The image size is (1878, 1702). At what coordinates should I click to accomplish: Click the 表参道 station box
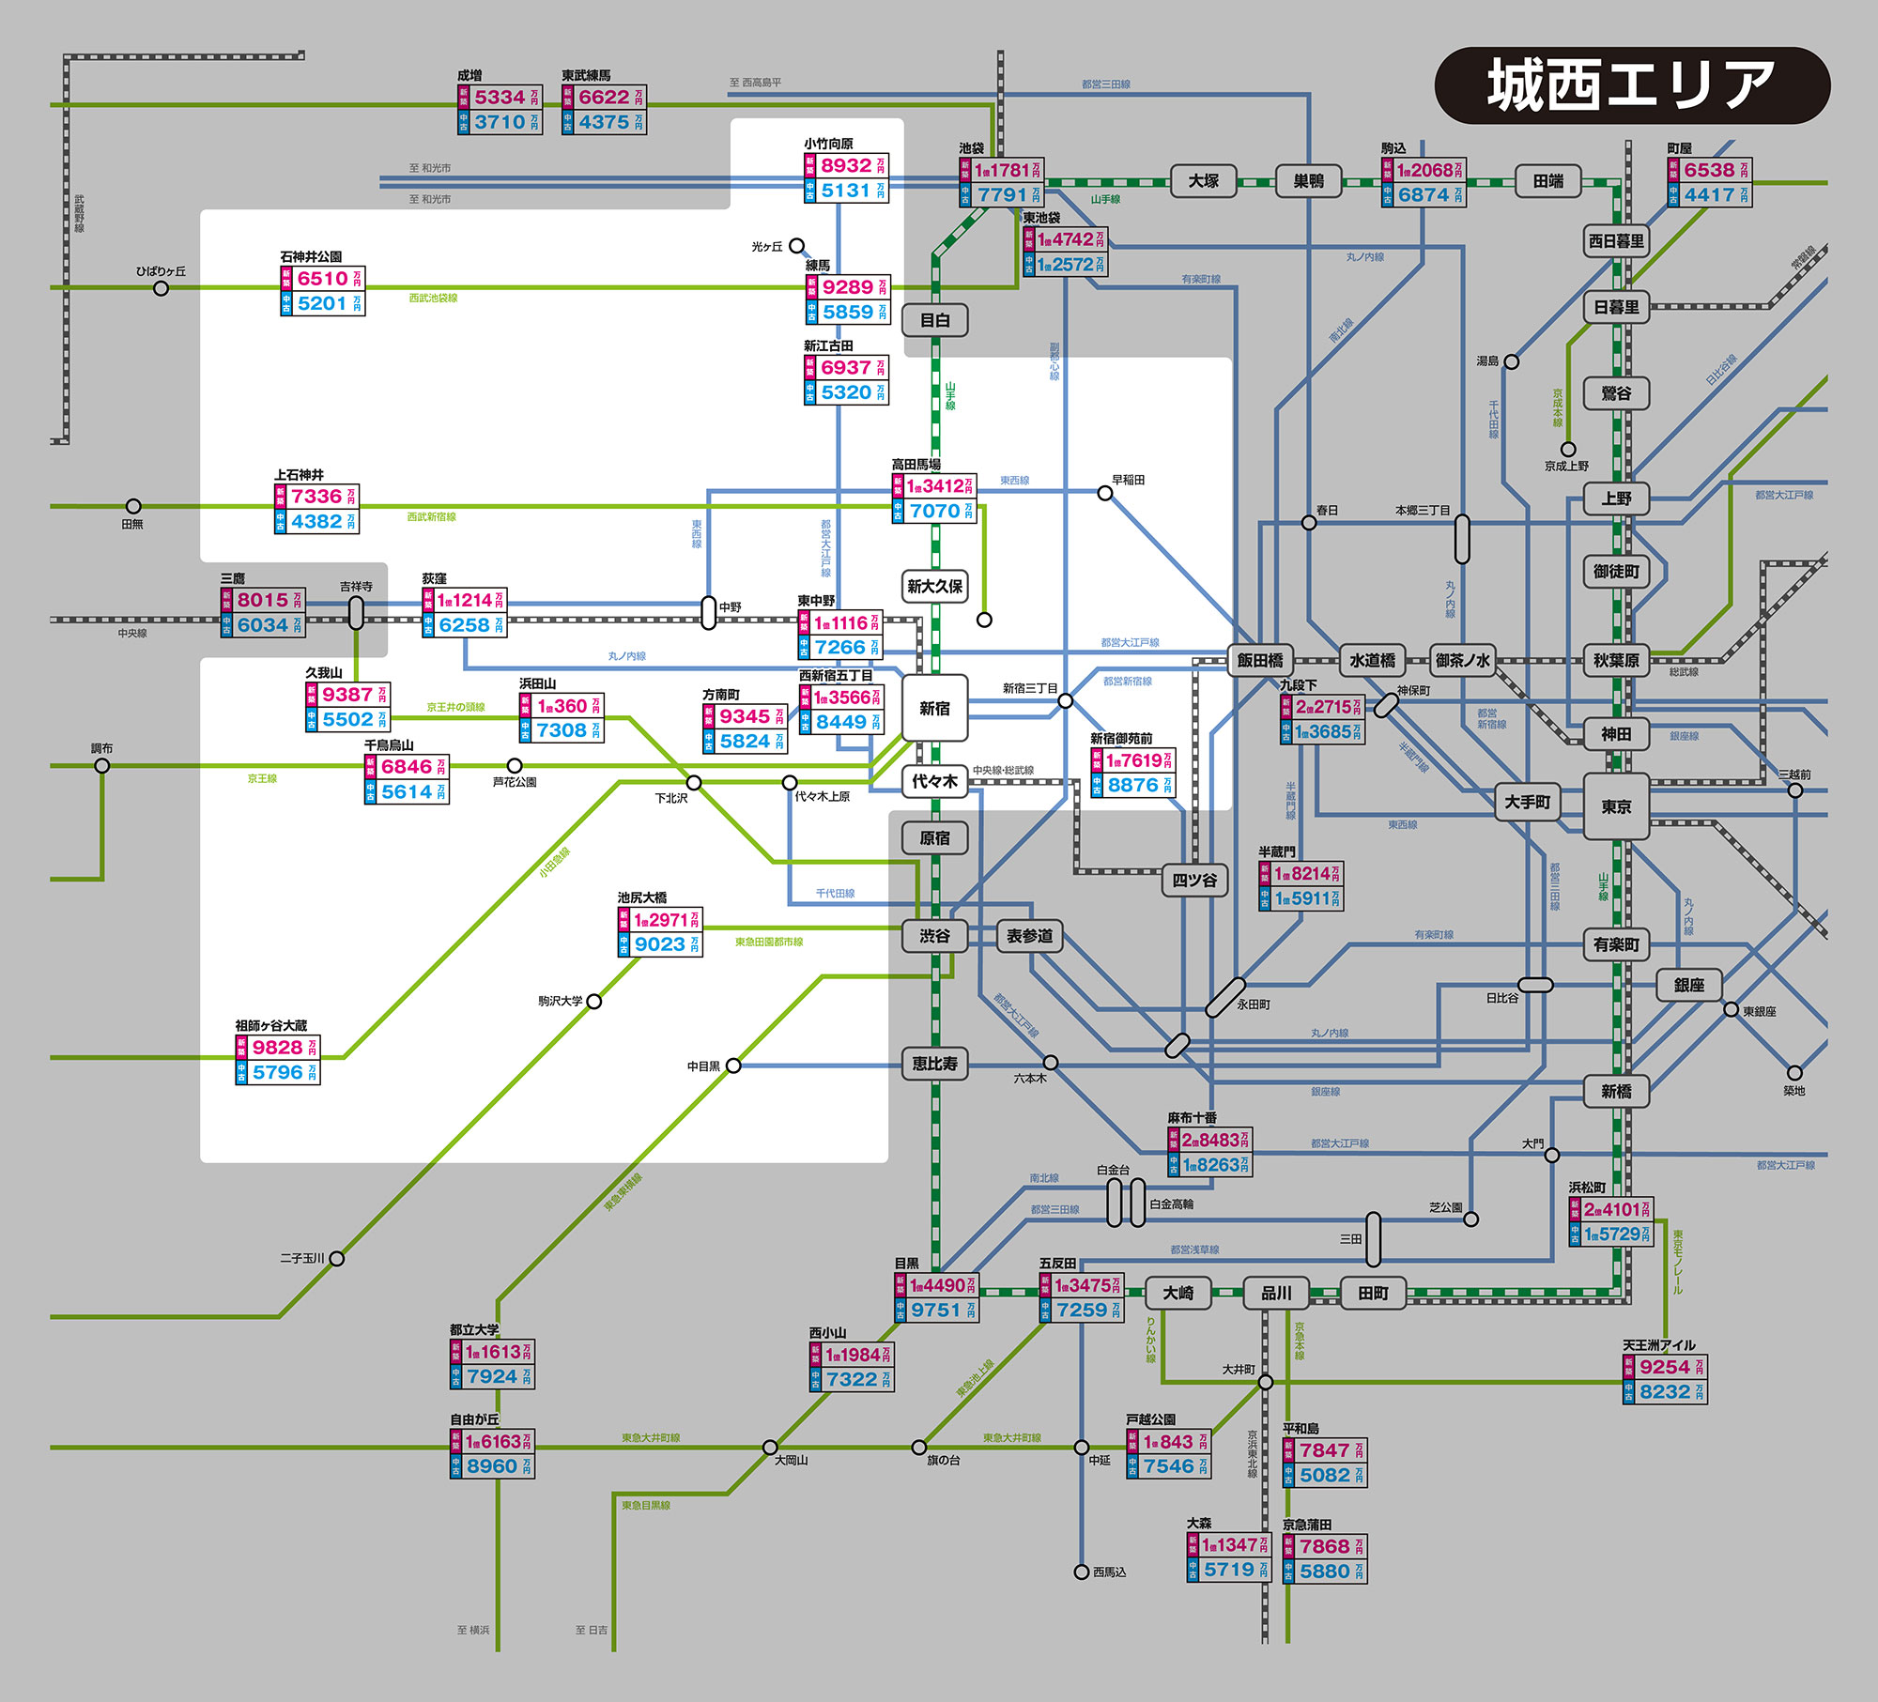tap(1030, 936)
